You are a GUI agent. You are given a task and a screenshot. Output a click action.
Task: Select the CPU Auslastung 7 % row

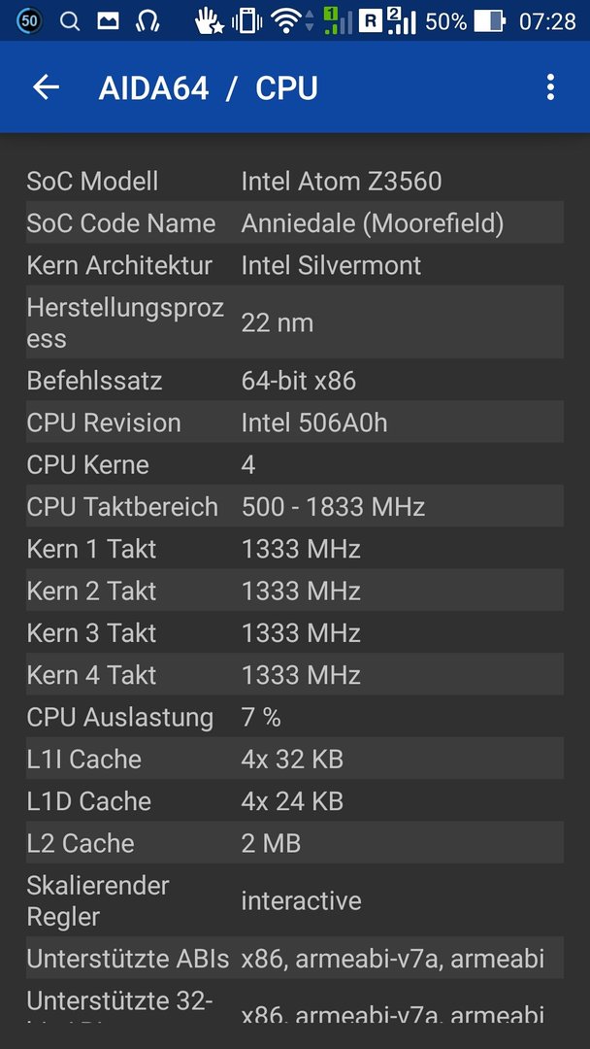(295, 717)
